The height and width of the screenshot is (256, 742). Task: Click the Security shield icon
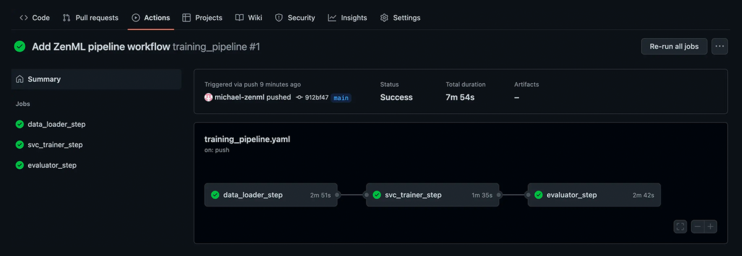click(279, 18)
